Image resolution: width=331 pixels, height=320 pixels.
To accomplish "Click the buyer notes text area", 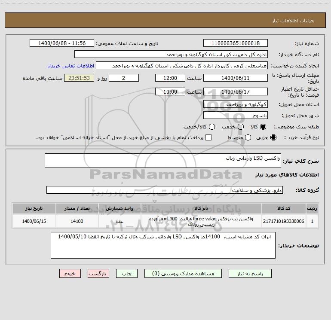I will pyautogui.click(x=163, y=245).
